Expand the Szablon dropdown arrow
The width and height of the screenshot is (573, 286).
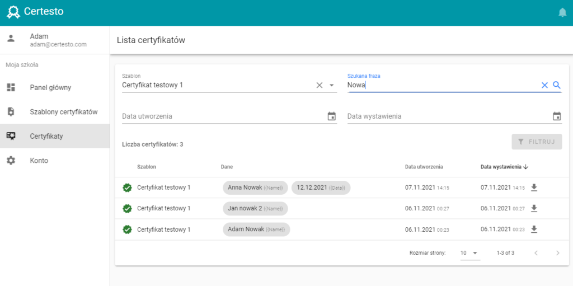click(331, 85)
